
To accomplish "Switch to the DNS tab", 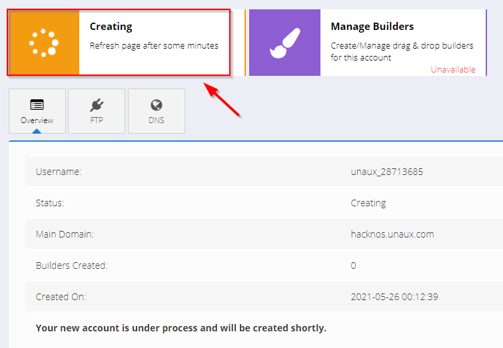I will pyautogui.click(x=157, y=111).
